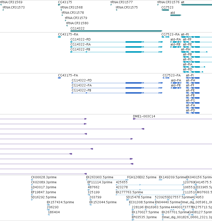
Task: Select the EK149209.5prime EST label
Action: pos(172,177)
